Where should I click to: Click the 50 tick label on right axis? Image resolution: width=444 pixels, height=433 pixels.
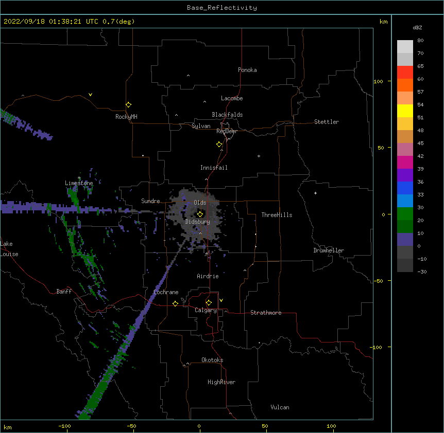tap(381, 148)
